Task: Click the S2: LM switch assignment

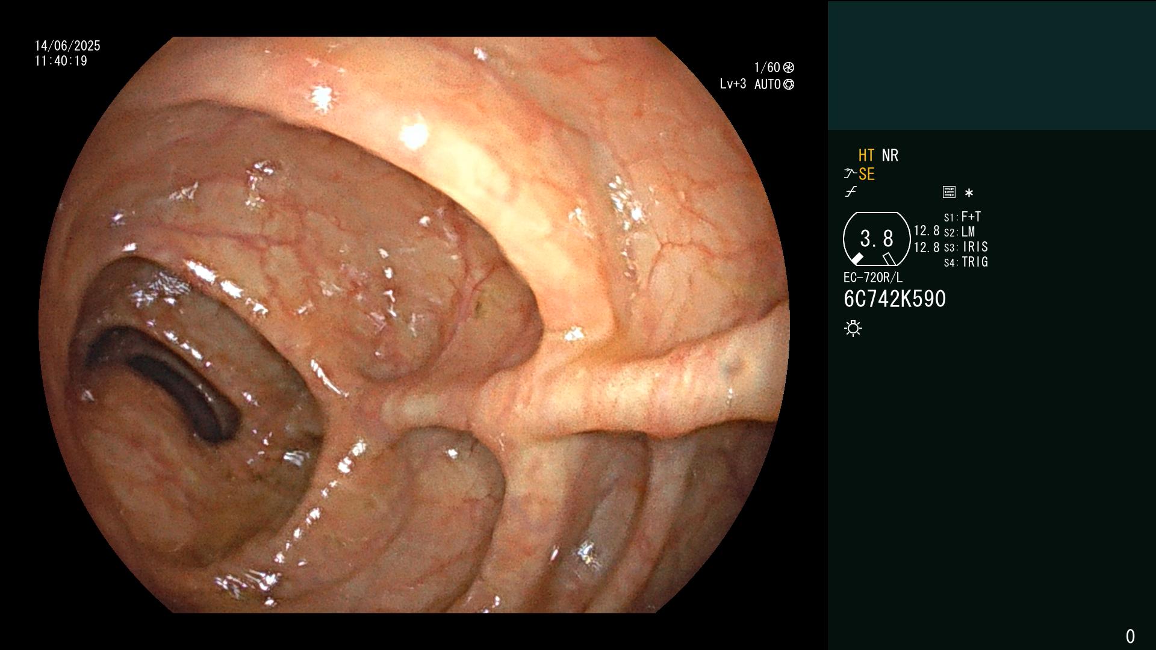Action: click(960, 232)
